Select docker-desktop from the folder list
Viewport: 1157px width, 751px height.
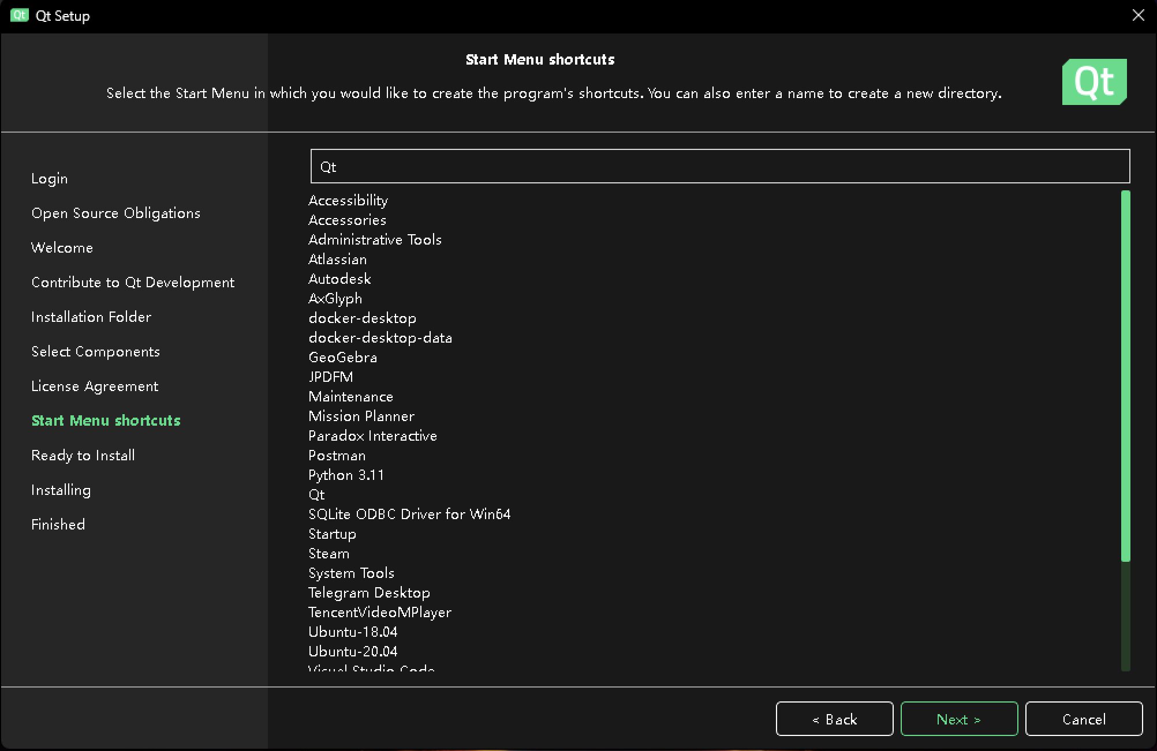362,318
